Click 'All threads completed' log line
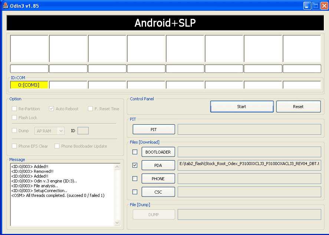 coord(58,195)
